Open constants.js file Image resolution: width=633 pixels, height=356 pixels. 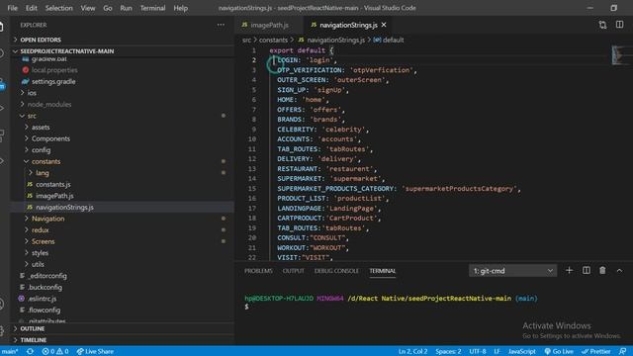[x=52, y=185]
